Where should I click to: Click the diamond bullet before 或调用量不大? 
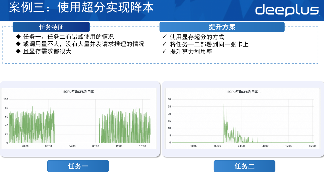pos(18,44)
